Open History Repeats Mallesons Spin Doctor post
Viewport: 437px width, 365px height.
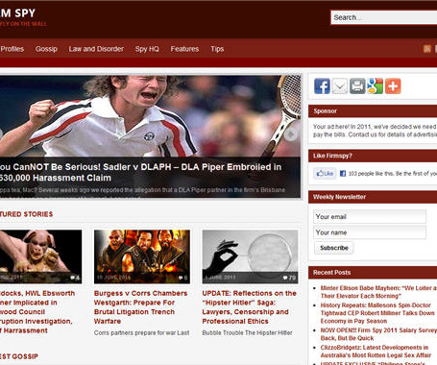377,313
